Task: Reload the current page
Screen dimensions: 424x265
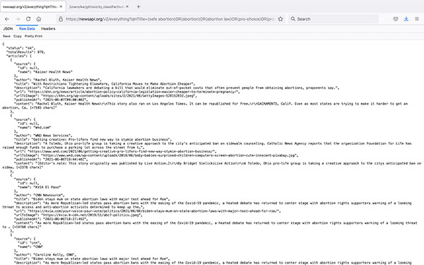Action: (28, 19)
